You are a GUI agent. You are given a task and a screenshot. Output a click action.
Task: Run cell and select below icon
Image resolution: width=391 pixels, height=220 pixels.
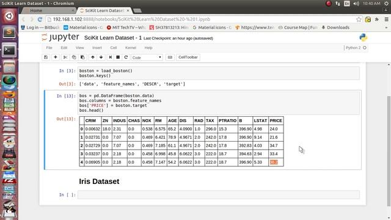[110, 57]
